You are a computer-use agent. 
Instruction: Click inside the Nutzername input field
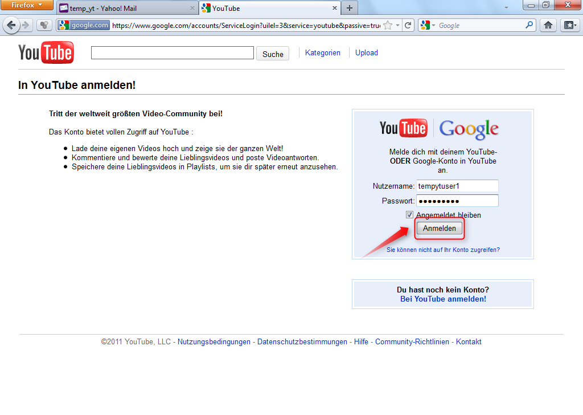tap(457, 186)
